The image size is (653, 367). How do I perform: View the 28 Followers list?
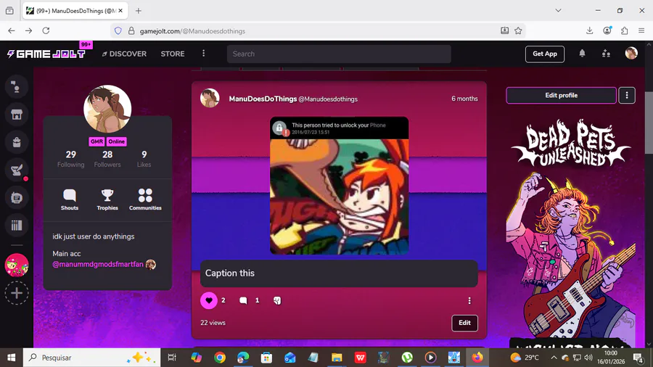[107, 159]
